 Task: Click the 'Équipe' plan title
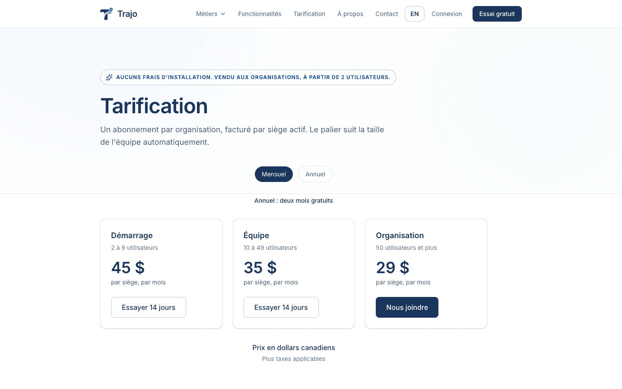[256, 236]
